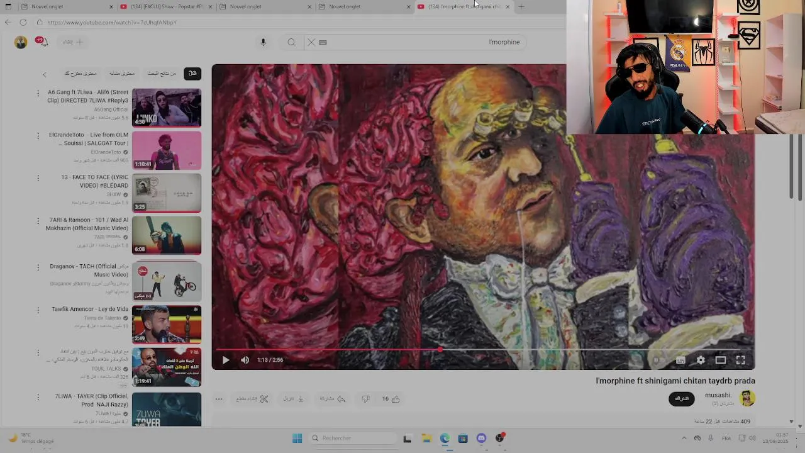Create a clip with scissors button
805x453 pixels.
point(252,399)
